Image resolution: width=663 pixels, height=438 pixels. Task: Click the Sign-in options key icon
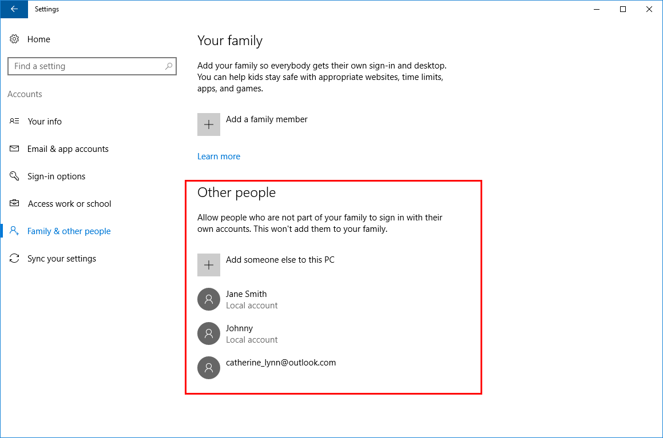click(14, 176)
